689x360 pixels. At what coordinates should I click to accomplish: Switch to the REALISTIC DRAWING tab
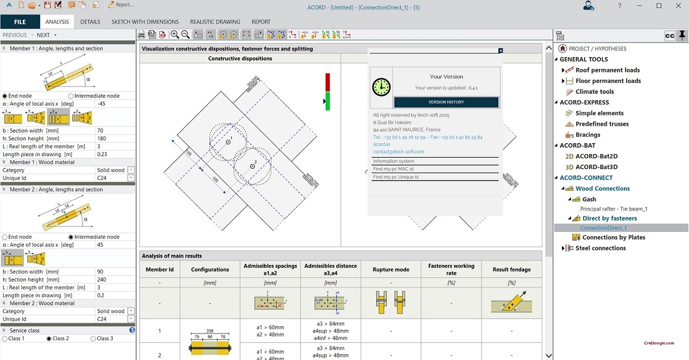(x=215, y=22)
